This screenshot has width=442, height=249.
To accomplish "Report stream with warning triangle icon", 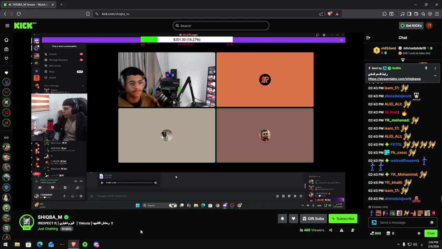I will [342, 230].
